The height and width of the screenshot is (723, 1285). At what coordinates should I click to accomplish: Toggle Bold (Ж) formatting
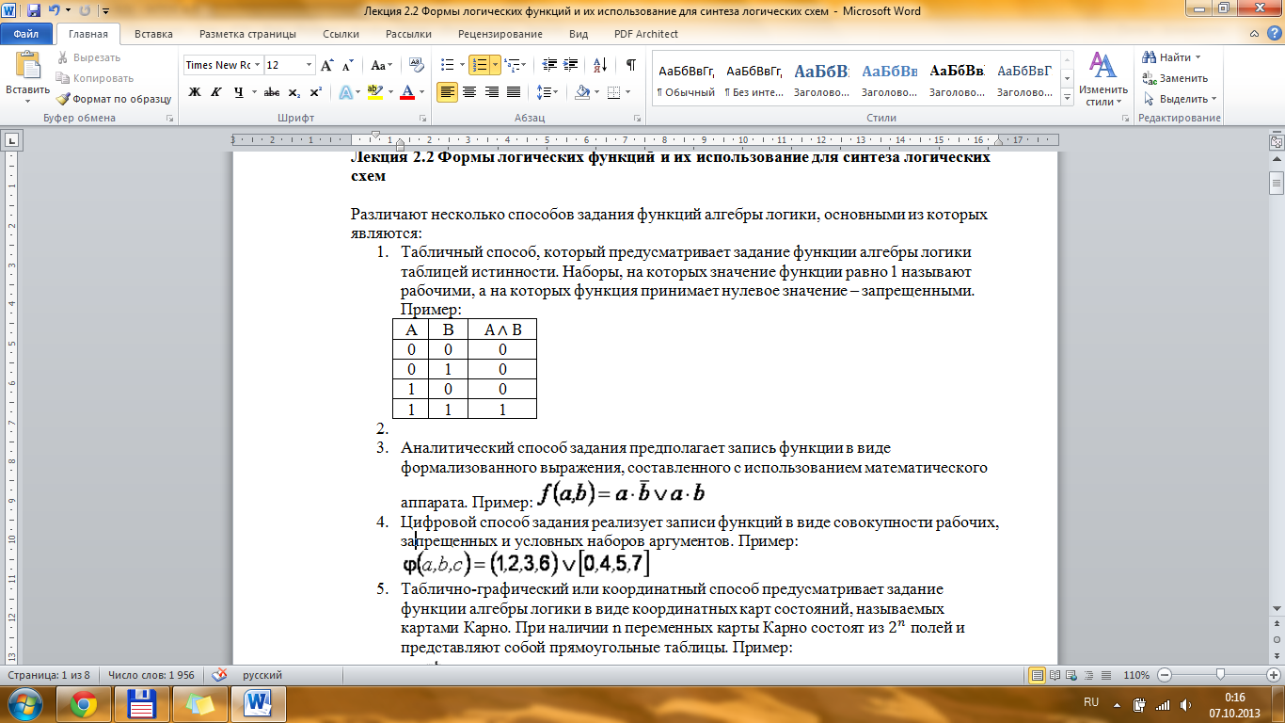(x=195, y=91)
